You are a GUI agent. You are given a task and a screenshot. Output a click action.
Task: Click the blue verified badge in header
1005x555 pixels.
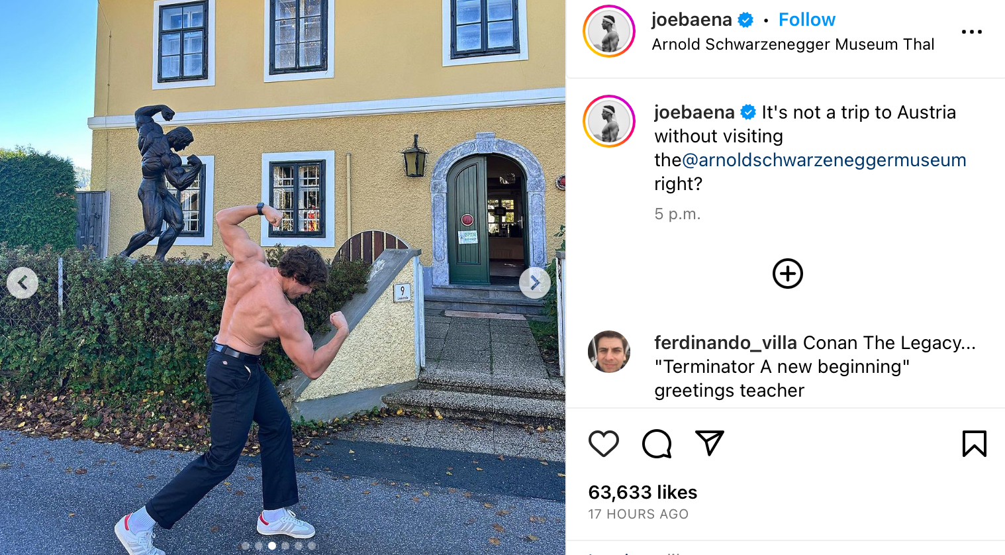pyautogui.click(x=745, y=21)
